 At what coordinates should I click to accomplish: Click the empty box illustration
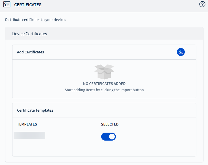(x=104, y=72)
